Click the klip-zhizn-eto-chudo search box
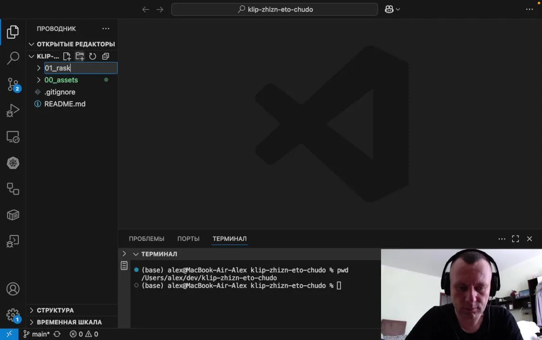Screen dimensions: 542x340 click(x=274, y=9)
